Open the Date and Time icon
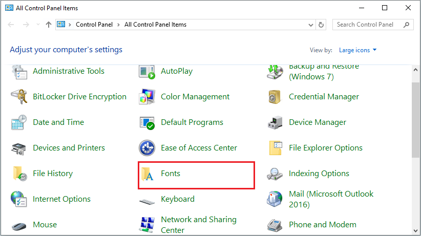This screenshot has height=236, width=421. tap(19, 123)
